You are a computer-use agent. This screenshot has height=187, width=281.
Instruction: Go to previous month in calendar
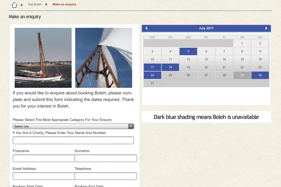click(x=146, y=28)
